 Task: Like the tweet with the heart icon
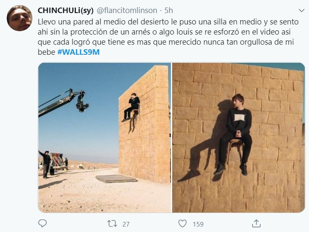click(182, 224)
